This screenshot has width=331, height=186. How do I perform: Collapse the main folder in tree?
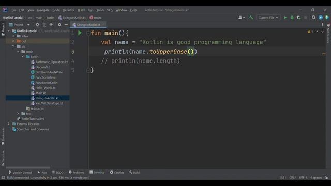click(18, 52)
